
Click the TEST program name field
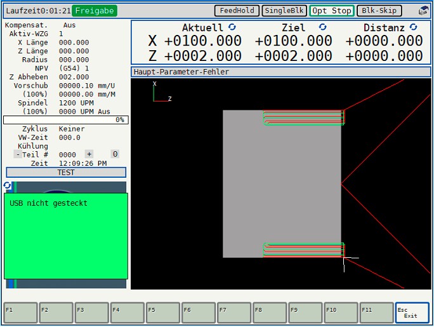pyautogui.click(x=66, y=173)
